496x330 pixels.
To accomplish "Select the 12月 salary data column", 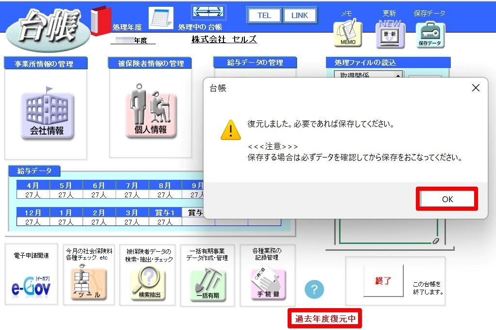I will point(33,212).
